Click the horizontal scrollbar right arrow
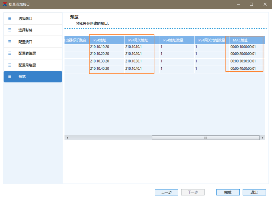This screenshot has width=272, height=199. (x=262, y=138)
